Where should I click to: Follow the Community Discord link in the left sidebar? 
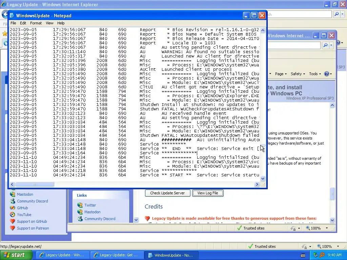pos(32,201)
